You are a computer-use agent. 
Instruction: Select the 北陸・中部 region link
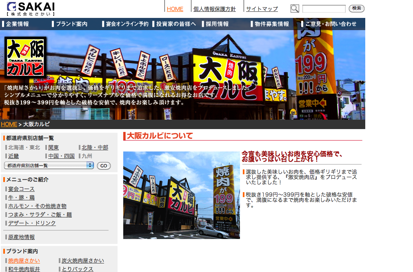[x=95, y=148]
